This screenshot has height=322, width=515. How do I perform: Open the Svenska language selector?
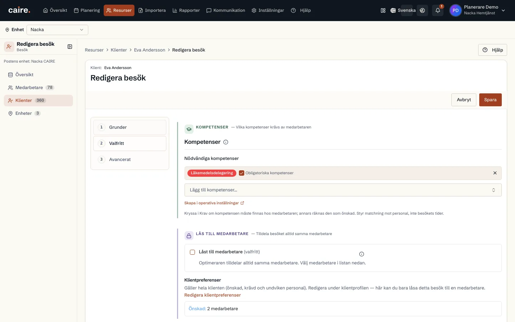(403, 10)
